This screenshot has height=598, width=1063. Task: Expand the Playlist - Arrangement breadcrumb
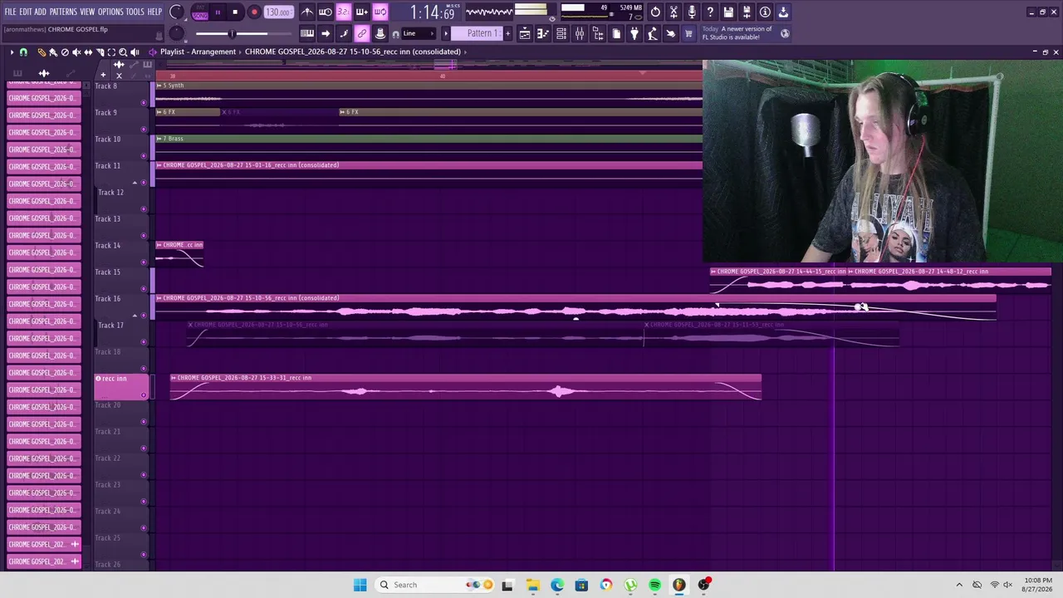(198, 51)
